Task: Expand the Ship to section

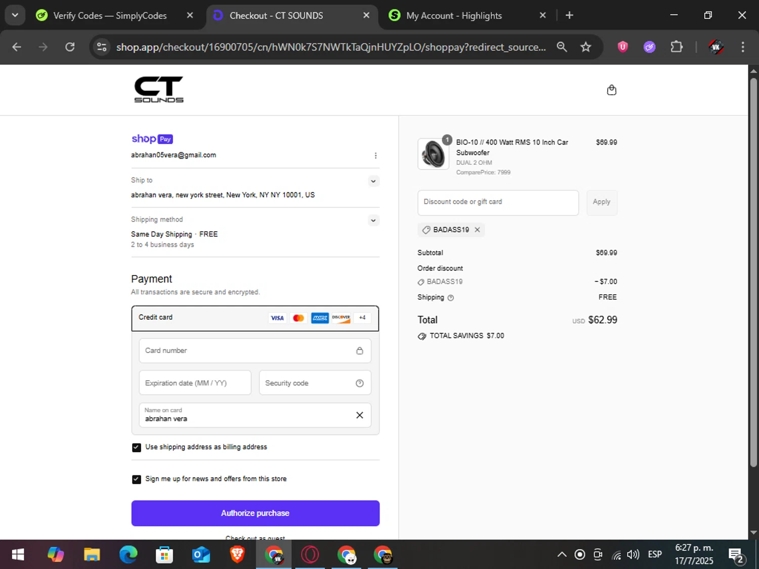Action: pos(373,181)
